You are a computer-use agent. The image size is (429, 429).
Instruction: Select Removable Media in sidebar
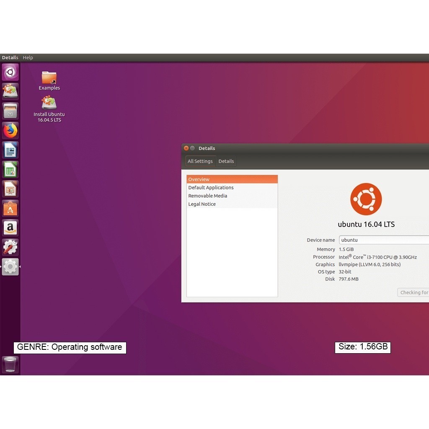coord(207,196)
